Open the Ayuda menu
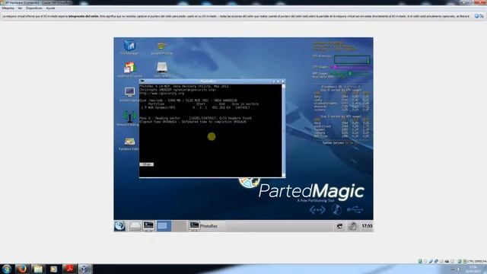 [50, 8]
